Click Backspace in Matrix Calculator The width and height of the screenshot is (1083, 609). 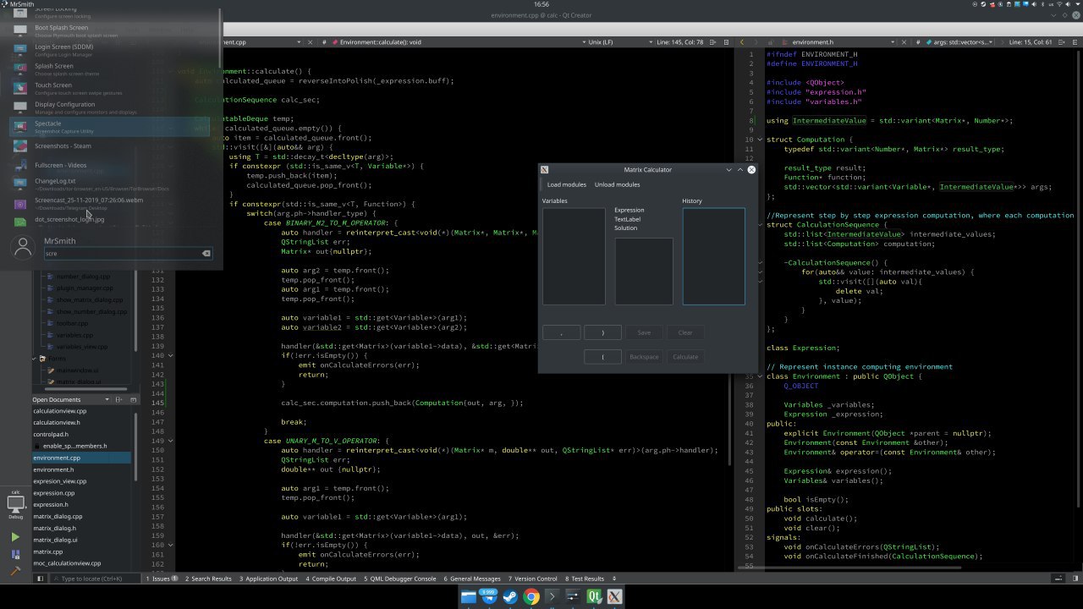pos(644,357)
